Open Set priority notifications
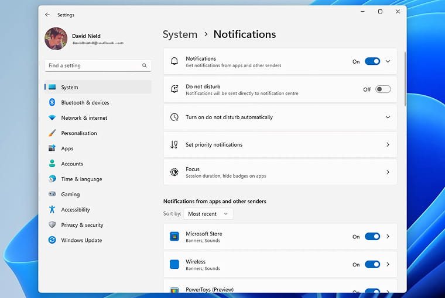Screen dimensions: 445x298 [280, 144]
